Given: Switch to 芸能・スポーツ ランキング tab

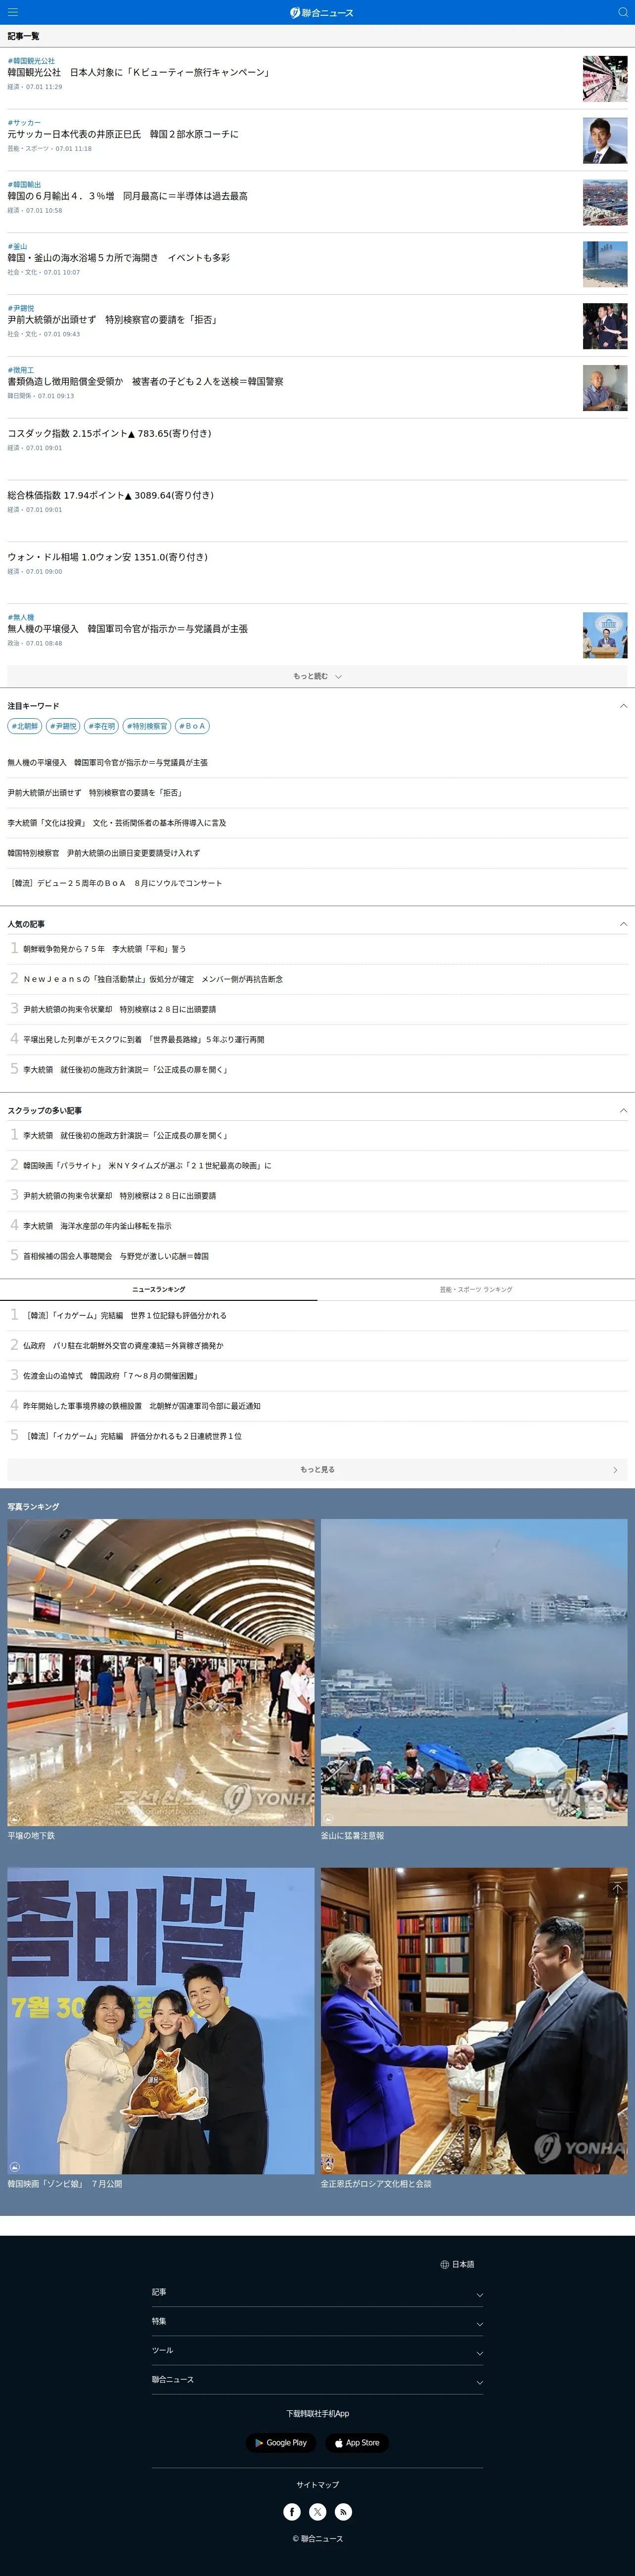Looking at the screenshot, I should pyautogui.click(x=476, y=1289).
